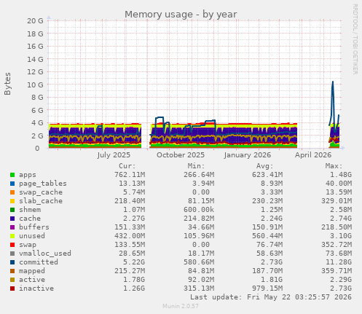The width and height of the screenshot is (362, 314).
Task: Select the mapped legend label
Action: point(32,271)
